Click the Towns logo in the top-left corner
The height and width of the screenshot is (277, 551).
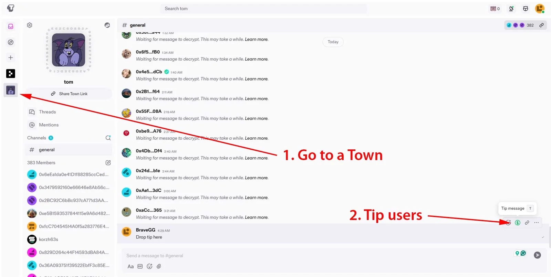tap(11, 8)
